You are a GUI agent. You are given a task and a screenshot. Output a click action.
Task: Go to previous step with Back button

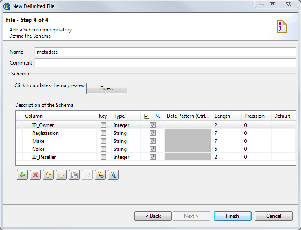coord(153,216)
